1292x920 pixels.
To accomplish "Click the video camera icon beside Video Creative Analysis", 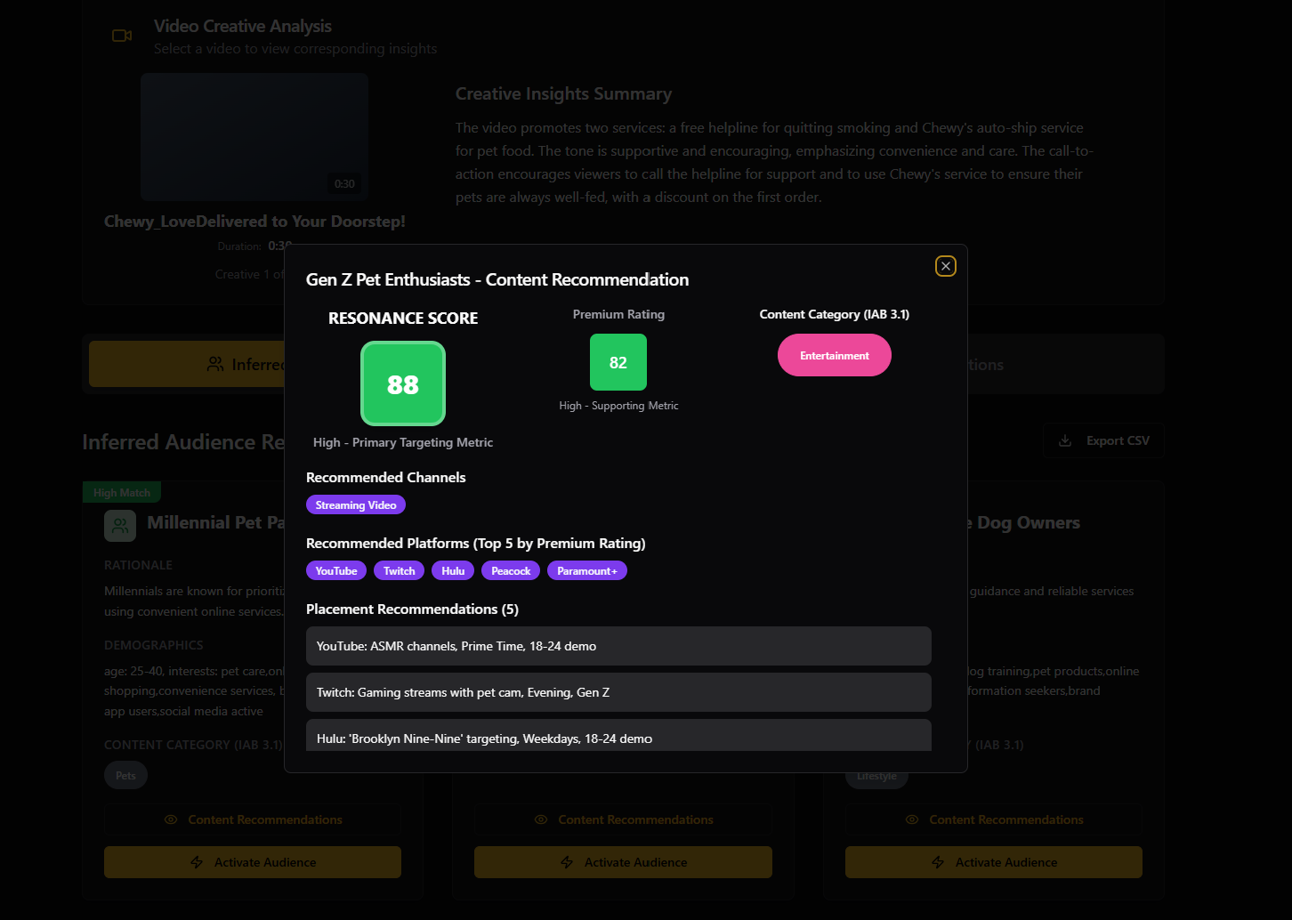I will 122,36.
